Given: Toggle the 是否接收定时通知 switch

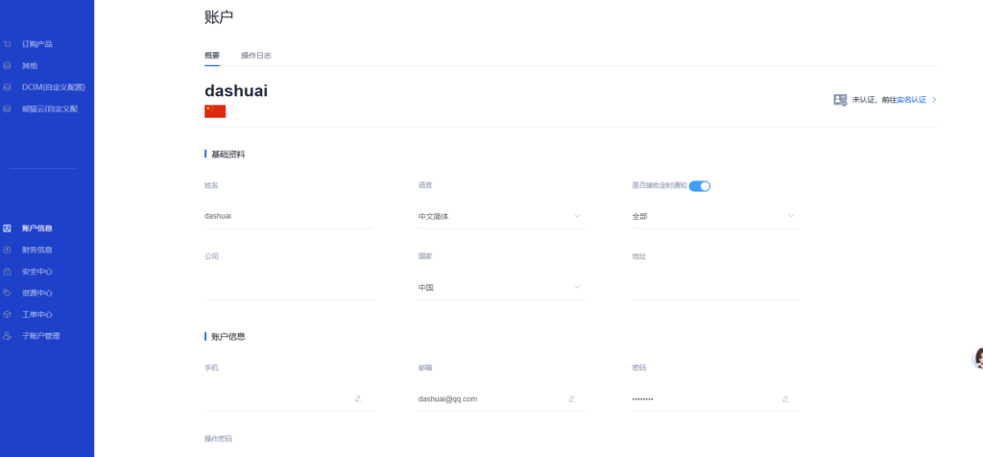Looking at the screenshot, I should tap(700, 185).
